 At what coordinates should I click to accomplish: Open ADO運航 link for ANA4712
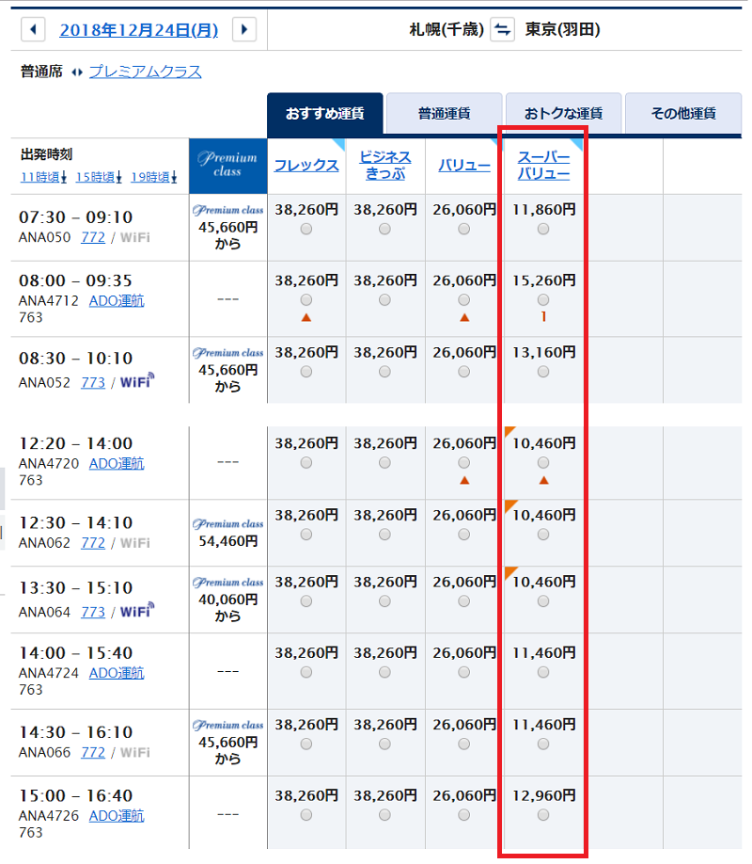[x=117, y=301]
